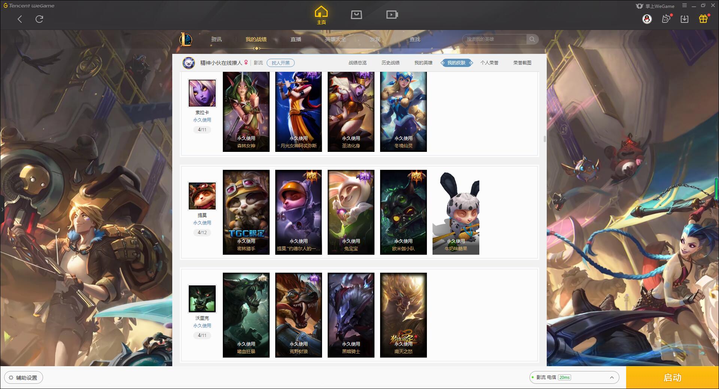Screen dimensions: 719x389
Task: Open the 主页 home icon
Action: pyautogui.click(x=321, y=15)
